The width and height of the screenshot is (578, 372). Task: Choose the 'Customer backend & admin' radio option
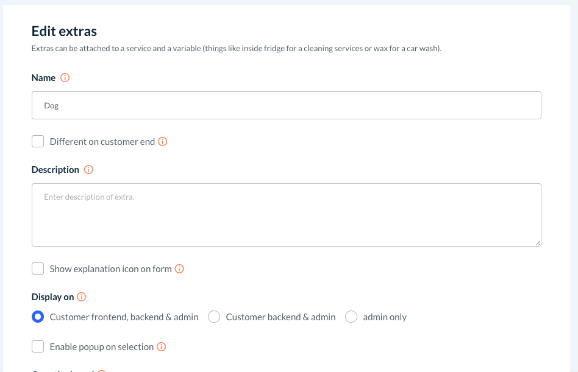pos(214,317)
